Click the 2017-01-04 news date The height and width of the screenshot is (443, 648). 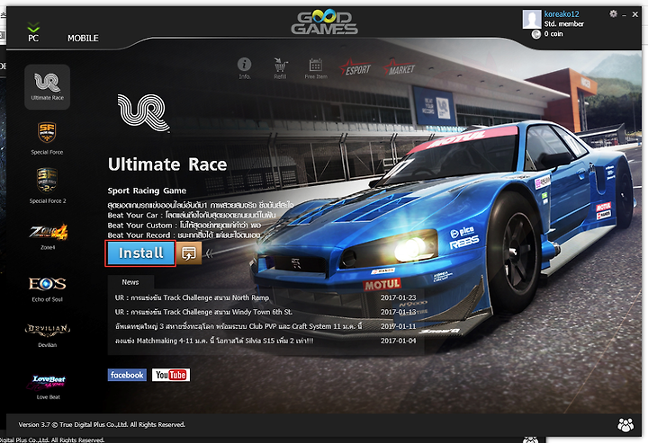(399, 341)
